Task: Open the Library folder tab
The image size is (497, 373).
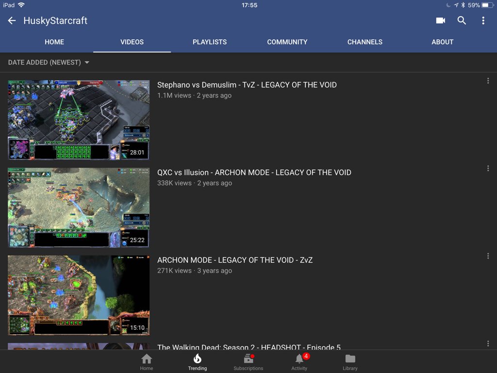Action: point(350,362)
